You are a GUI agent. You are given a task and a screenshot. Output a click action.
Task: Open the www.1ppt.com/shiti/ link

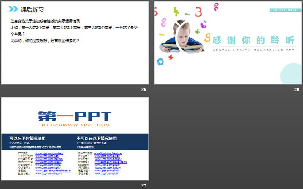tap(107, 171)
